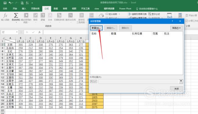This screenshot has width=198, height=114.
Task: Open the Undo history dropdown arrow
Action: pos(13,3)
